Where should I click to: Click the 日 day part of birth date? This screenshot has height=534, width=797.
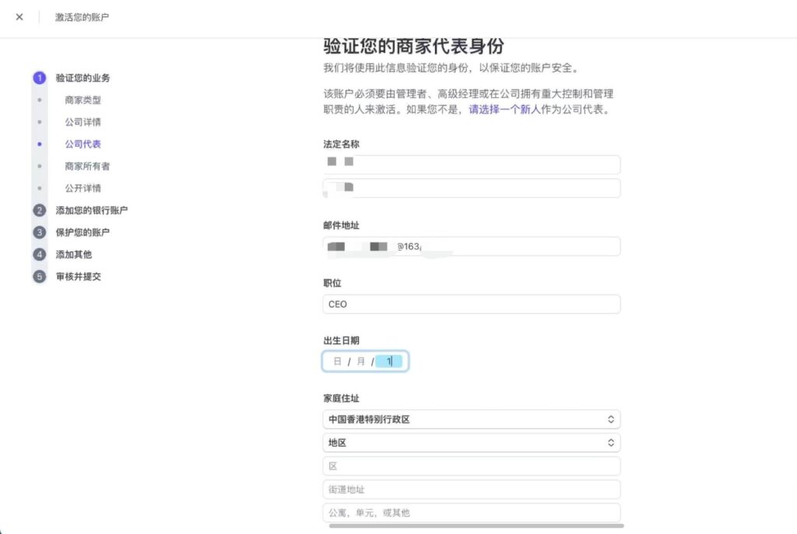pyautogui.click(x=337, y=362)
